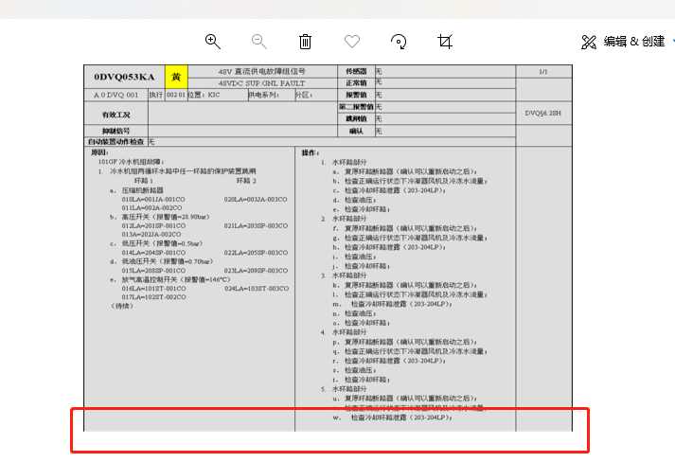Click the scissors icon beside 编辑 & 创建
The height and width of the screenshot is (462, 675).
click(589, 42)
